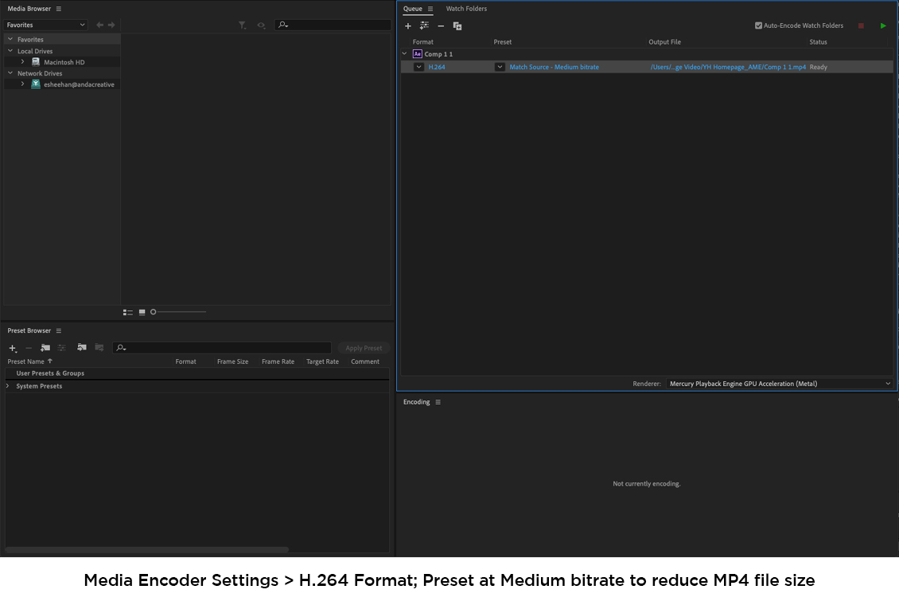Image resolution: width=899 pixels, height=605 pixels.
Task: Click the Status column header in Queue
Action: [818, 42]
